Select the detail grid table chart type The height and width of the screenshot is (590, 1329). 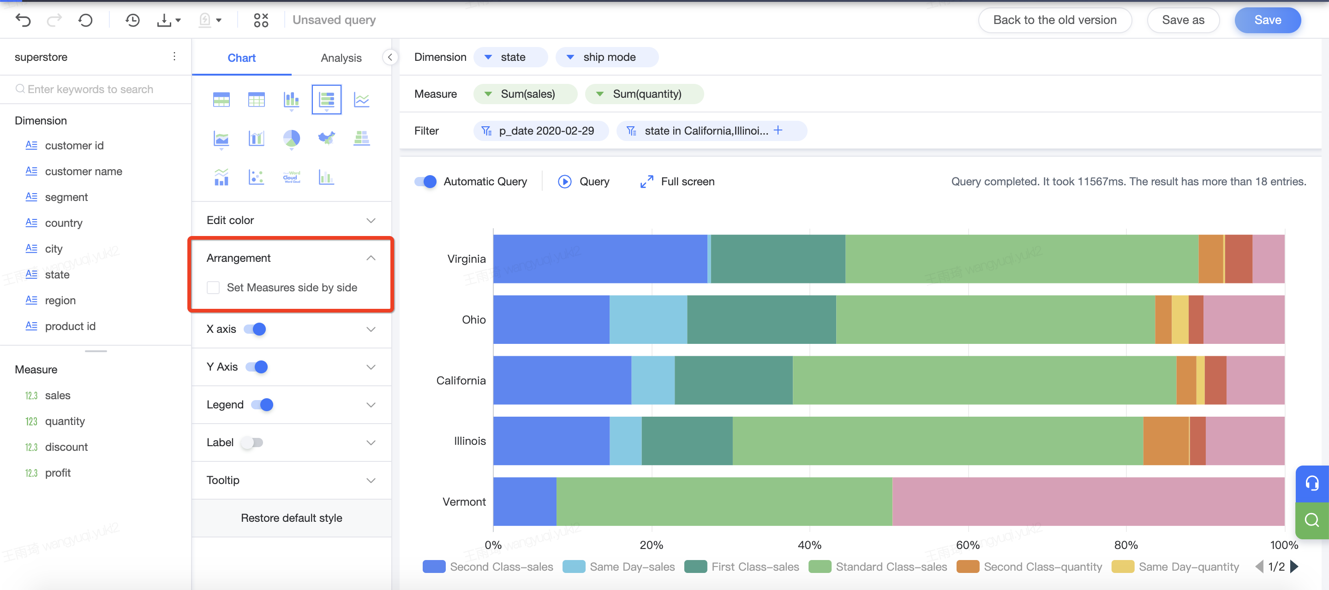coord(257,100)
